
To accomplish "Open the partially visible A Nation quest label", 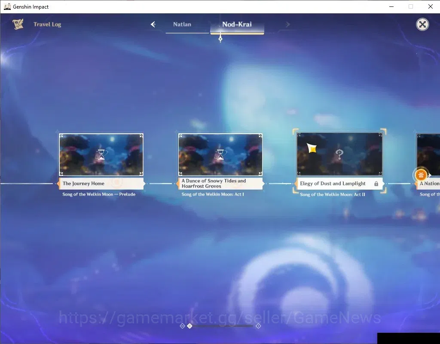I will [428, 184].
